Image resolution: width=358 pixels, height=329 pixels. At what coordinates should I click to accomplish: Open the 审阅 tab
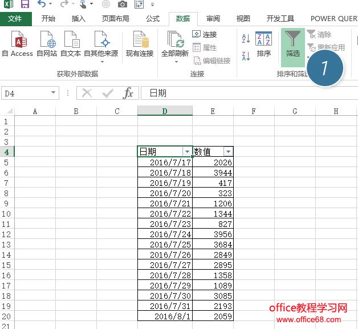[213, 19]
